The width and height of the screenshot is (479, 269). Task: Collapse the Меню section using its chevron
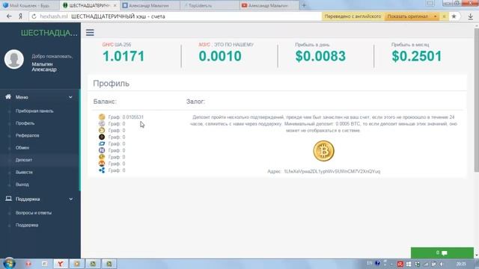pos(70,97)
